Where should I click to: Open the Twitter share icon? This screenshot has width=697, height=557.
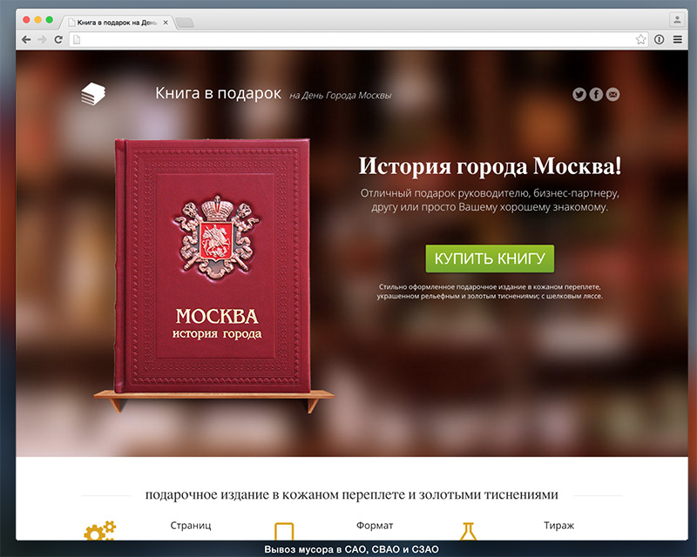579,94
